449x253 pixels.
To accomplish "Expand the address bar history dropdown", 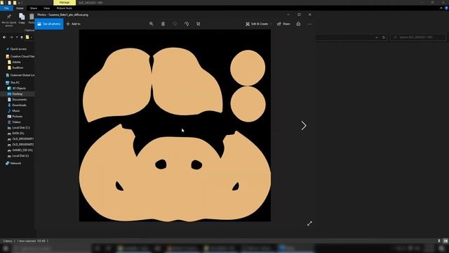I will point(377,37).
